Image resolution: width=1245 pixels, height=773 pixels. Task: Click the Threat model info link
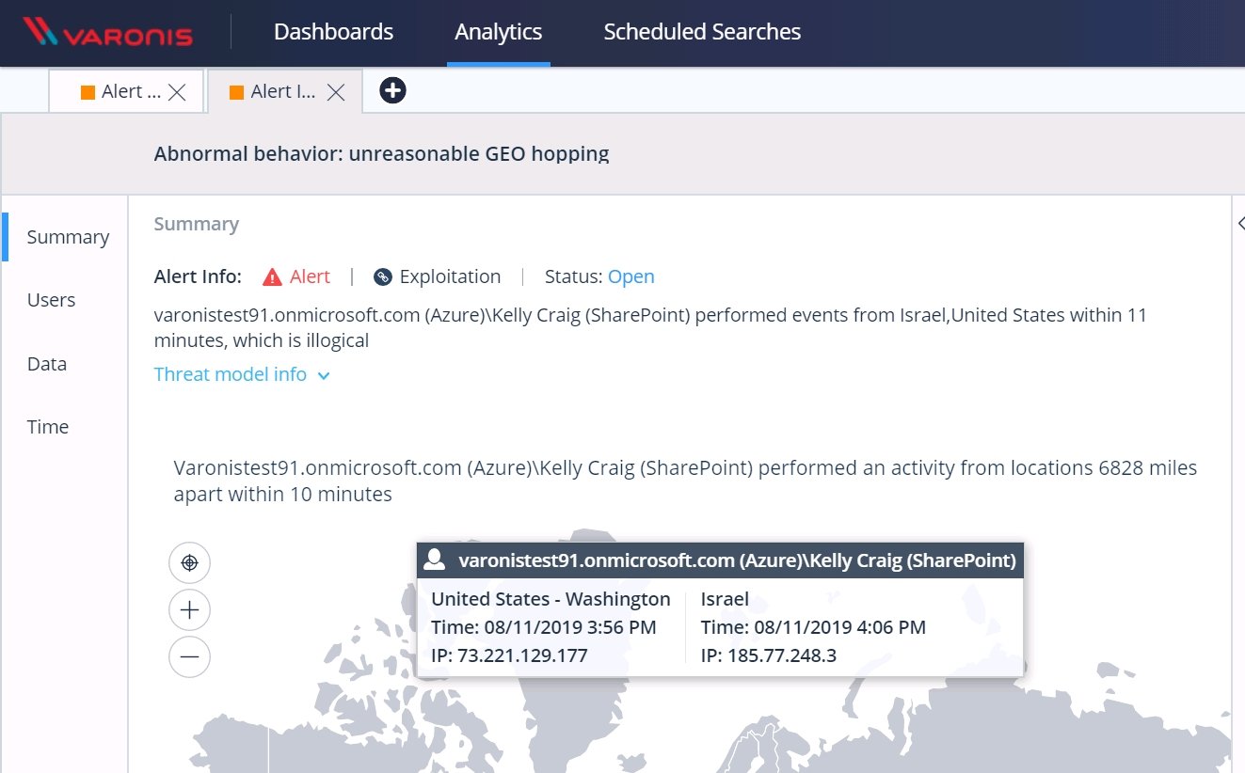[x=231, y=374]
